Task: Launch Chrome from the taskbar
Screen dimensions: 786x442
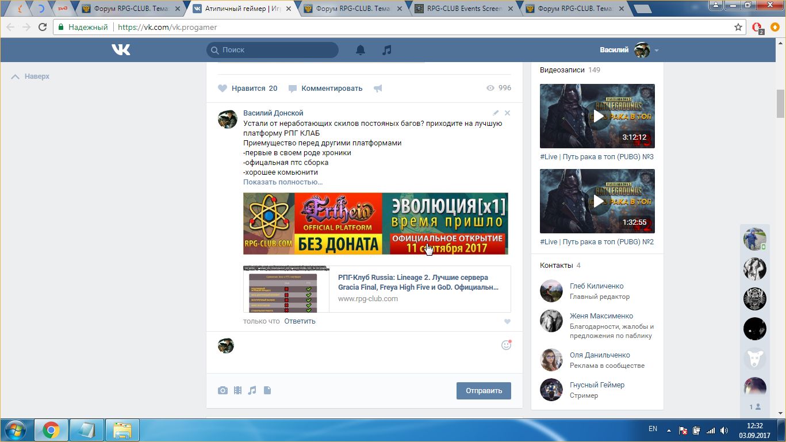Action: tap(51, 430)
